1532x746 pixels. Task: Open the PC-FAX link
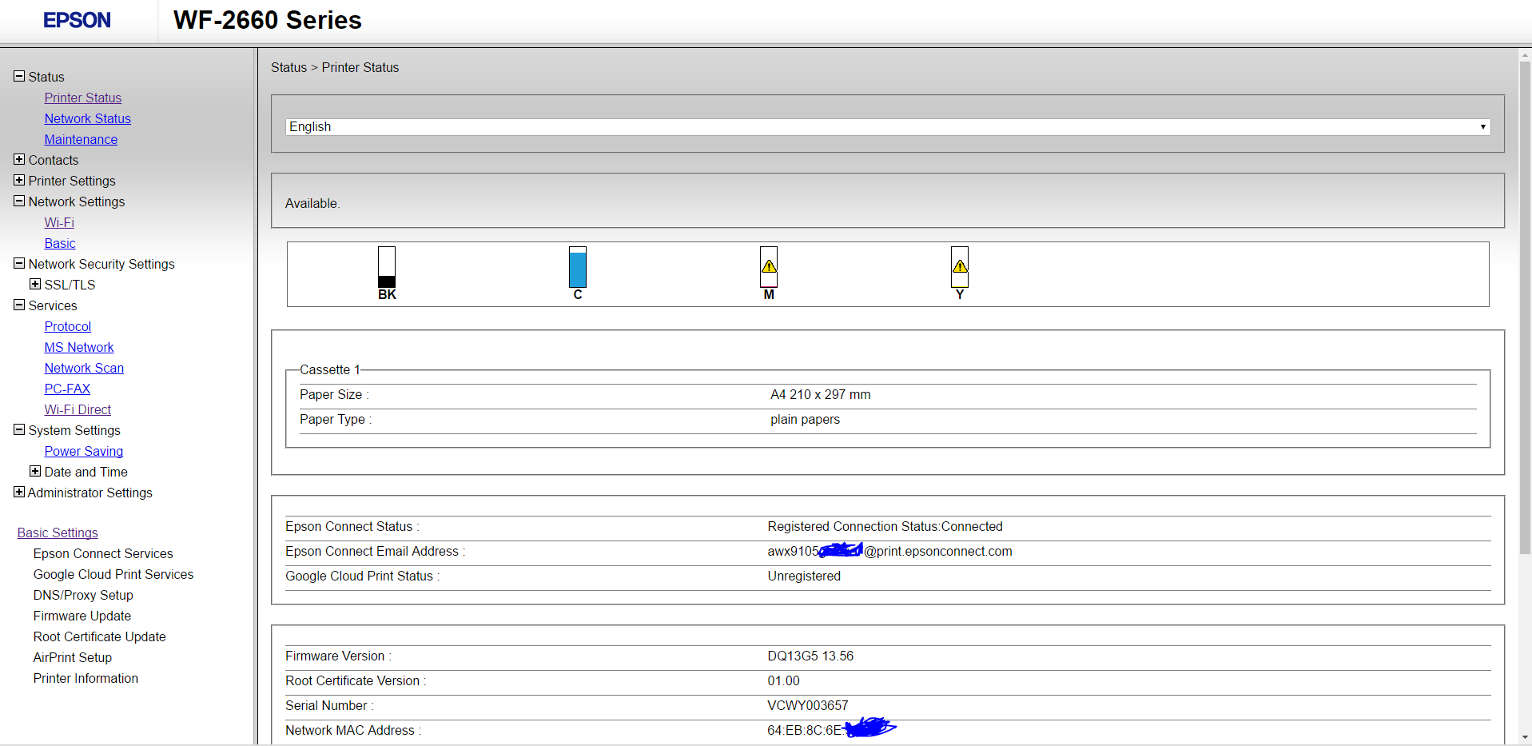67,389
